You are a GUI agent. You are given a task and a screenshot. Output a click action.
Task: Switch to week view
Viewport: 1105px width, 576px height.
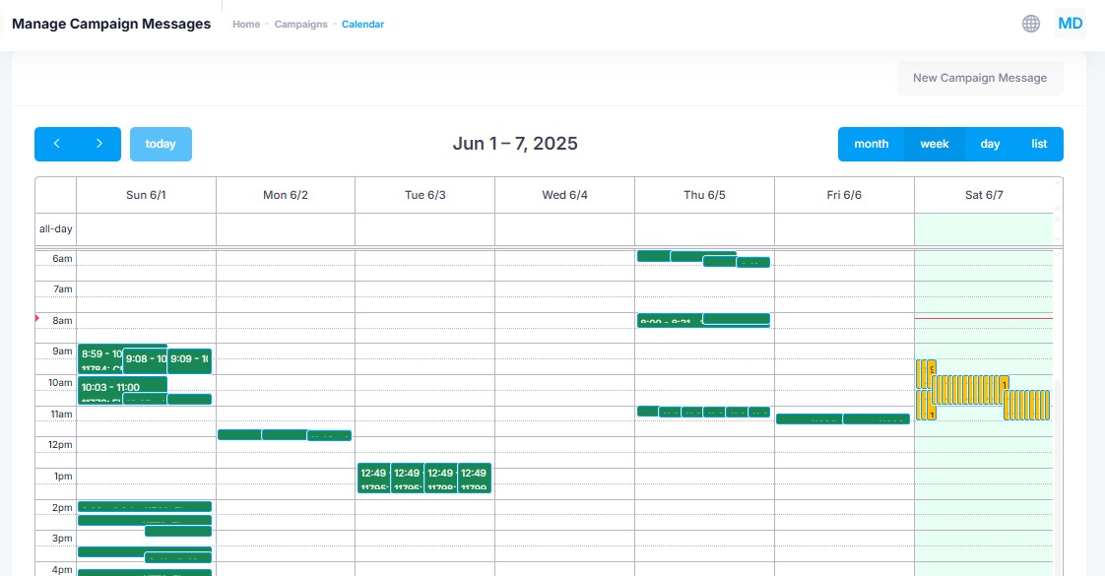click(x=935, y=144)
